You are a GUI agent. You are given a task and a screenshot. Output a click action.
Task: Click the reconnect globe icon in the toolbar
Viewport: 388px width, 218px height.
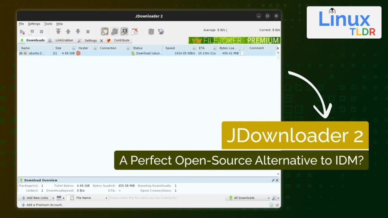161,32
